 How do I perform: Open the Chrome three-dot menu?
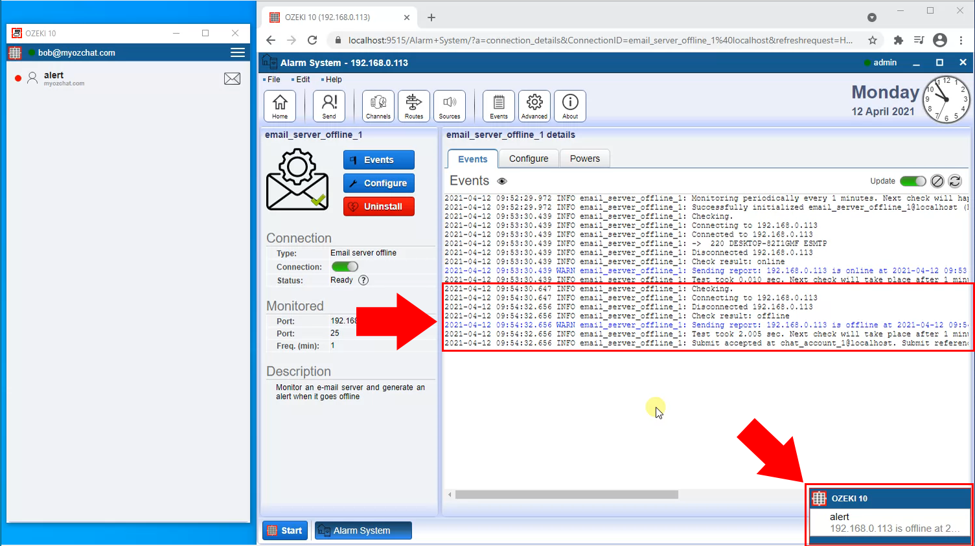pyautogui.click(x=961, y=40)
